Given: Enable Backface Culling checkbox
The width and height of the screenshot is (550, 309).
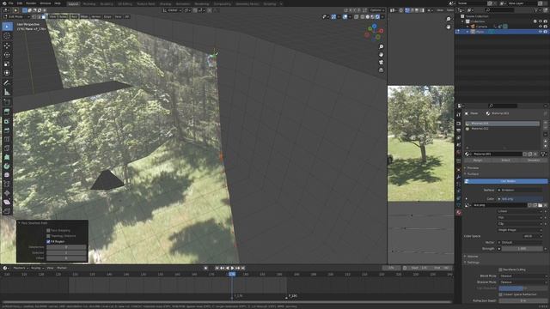Looking at the screenshot, I should pos(500,270).
